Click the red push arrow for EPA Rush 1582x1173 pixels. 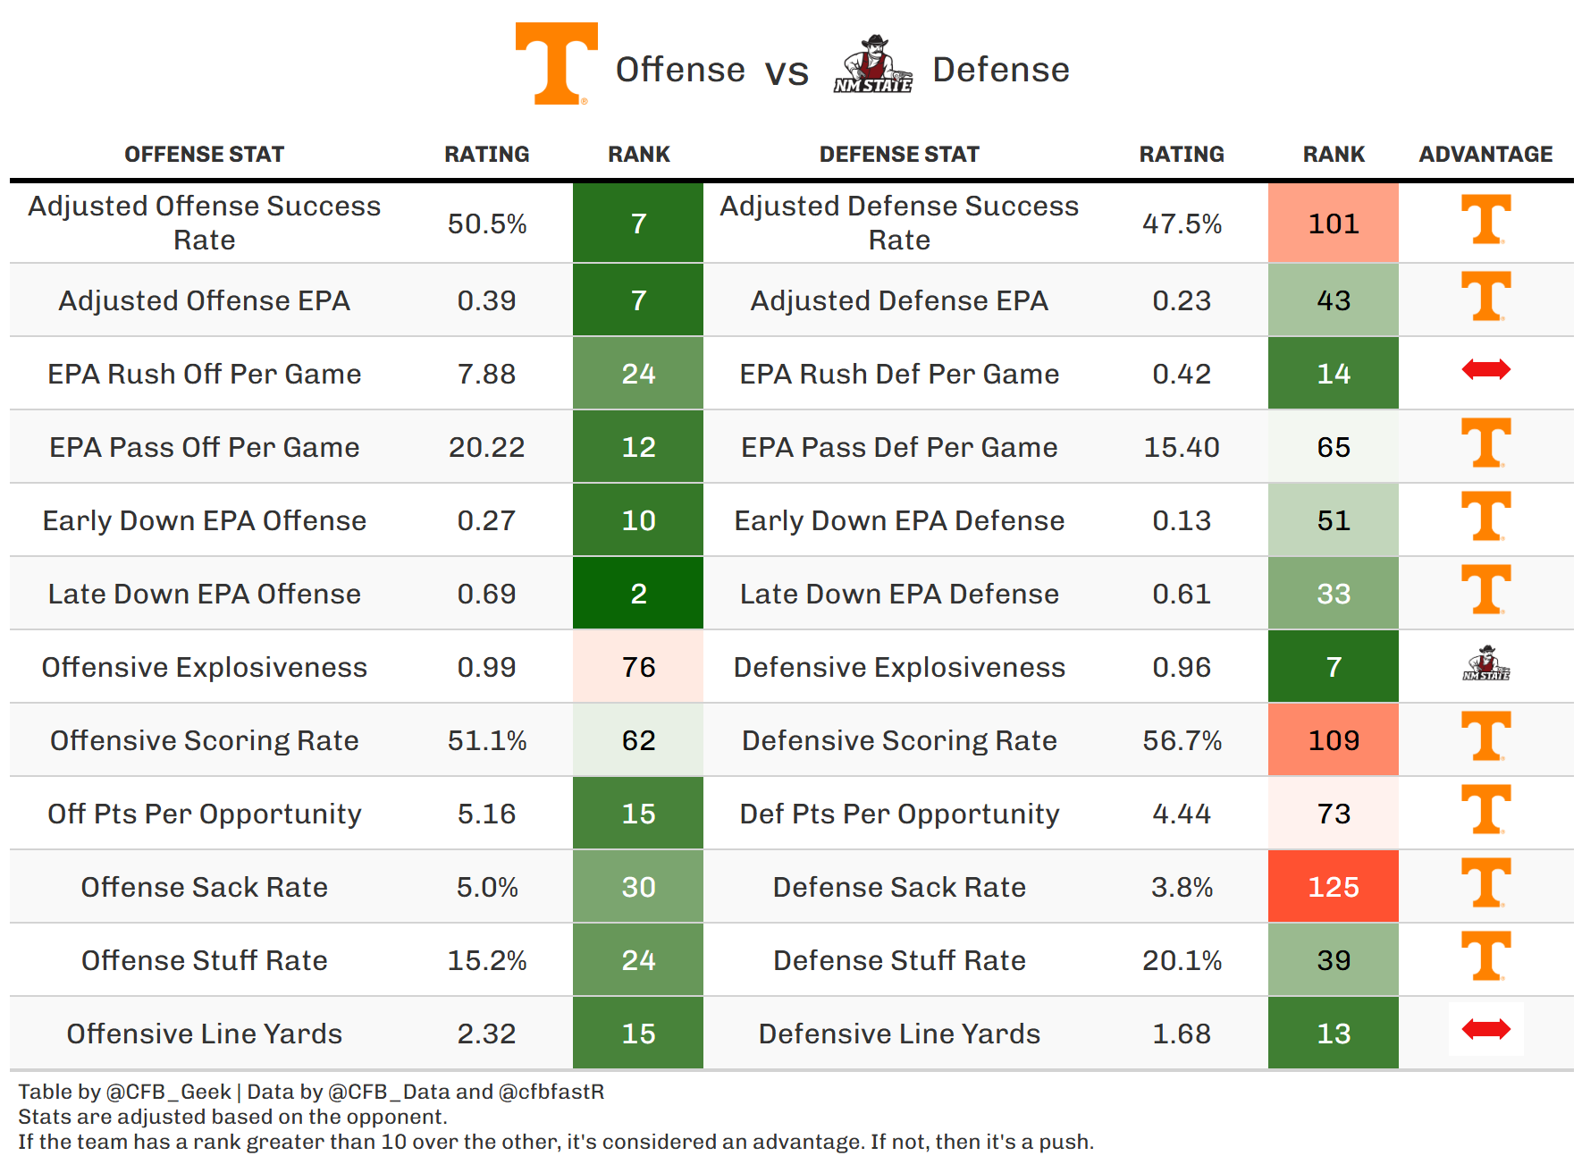(1485, 369)
